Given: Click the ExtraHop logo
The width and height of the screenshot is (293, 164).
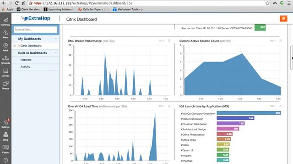Looking at the screenshot, I should coord(35,18).
